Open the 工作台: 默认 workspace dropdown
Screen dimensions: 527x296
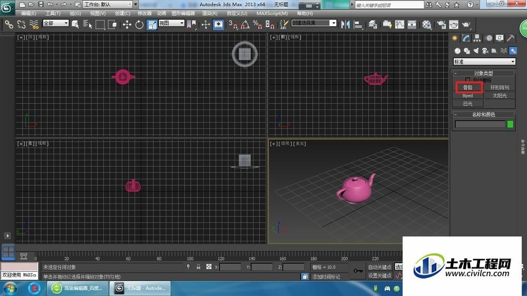[x=108, y=4]
